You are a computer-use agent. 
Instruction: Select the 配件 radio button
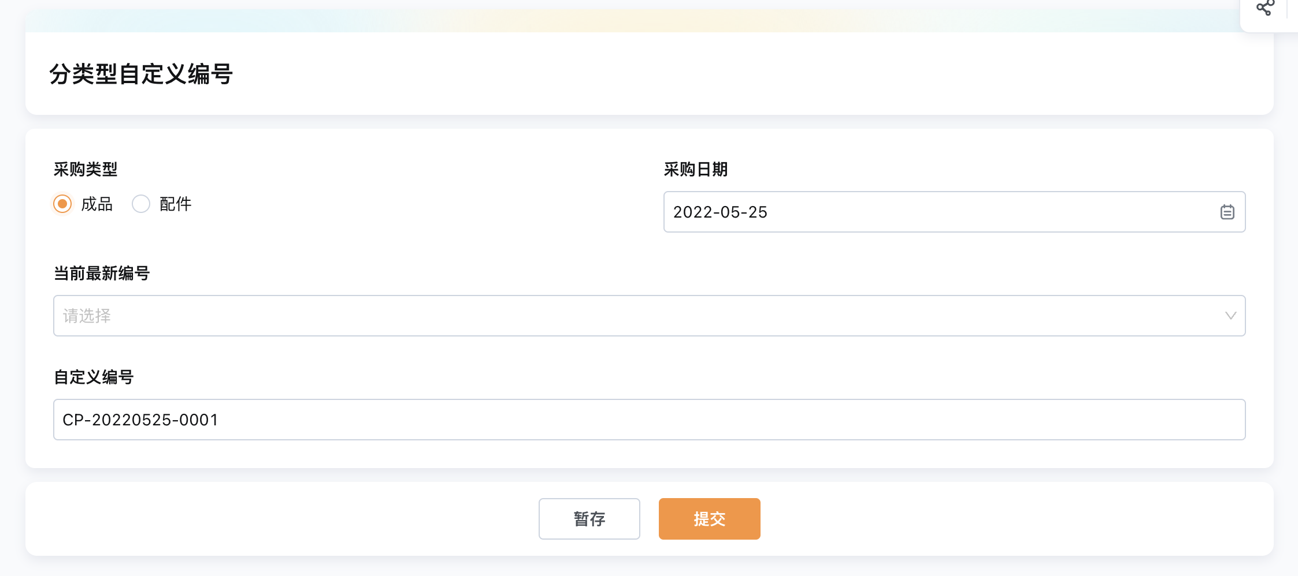click(x=141, y=204)
